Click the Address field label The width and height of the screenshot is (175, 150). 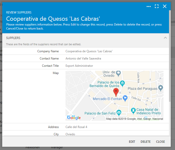coord(53,127)
